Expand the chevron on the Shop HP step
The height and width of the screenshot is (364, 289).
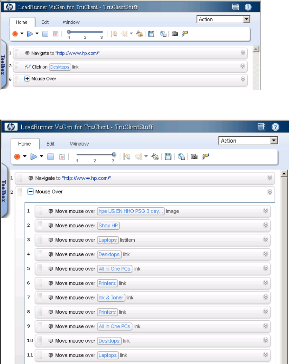coord(266,225)
